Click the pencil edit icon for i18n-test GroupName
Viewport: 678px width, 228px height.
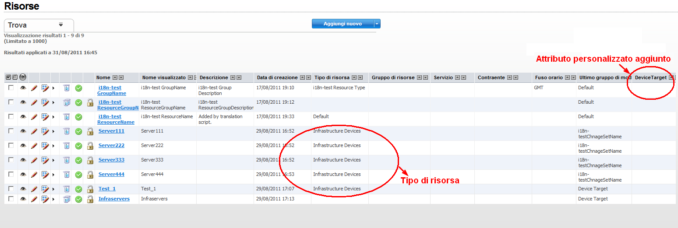[34, 88]
